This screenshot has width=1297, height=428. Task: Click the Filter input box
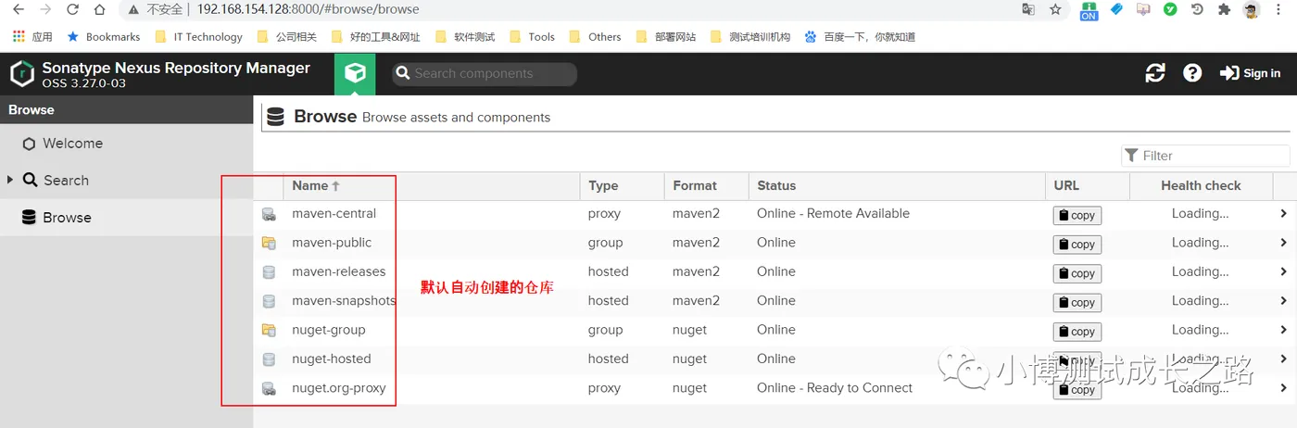(1205, 156)
